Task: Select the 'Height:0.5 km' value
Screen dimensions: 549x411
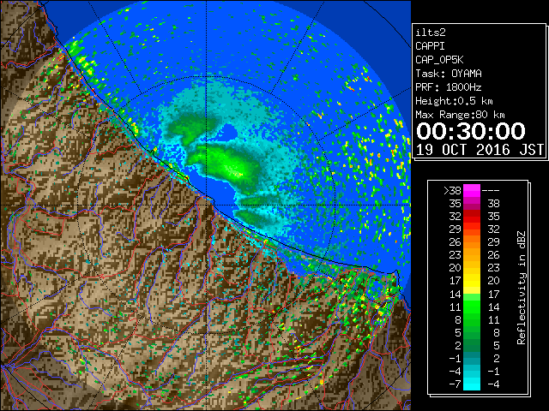Action: click(x=454, y=101)
